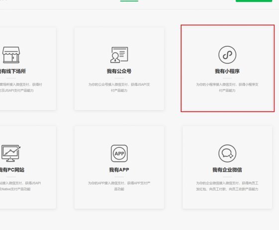Select the 我有小程序 heading
Viewport: 279px width, 230px height.
click(227, 71)
